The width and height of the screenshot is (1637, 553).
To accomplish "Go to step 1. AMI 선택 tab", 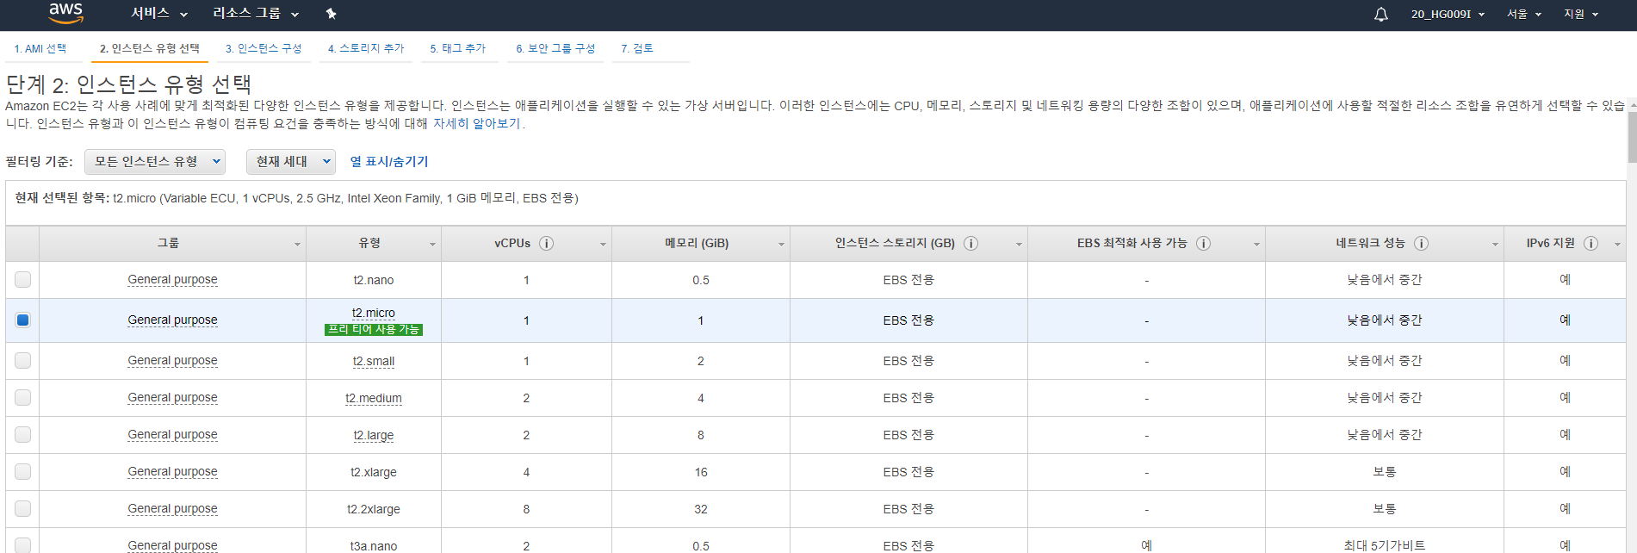I will coord(40,49).
